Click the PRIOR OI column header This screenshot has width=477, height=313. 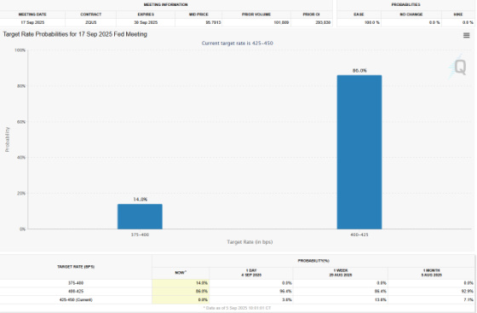[x=311, y=14]
